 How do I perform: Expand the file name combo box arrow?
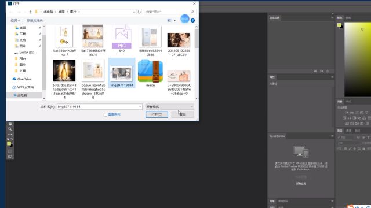140,107
